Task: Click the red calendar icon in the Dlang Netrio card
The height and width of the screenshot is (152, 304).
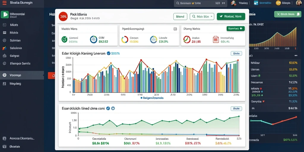Action: pos(216,39)
